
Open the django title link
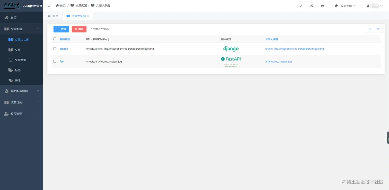point(64,49)
